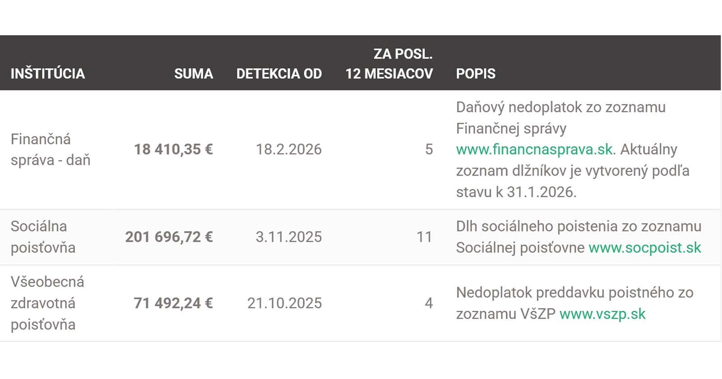Click the count 11 in Sociálna poisťovňa row
Viewport: 722px width, 379px height.
pyautogui.click(x=424, y=237)
